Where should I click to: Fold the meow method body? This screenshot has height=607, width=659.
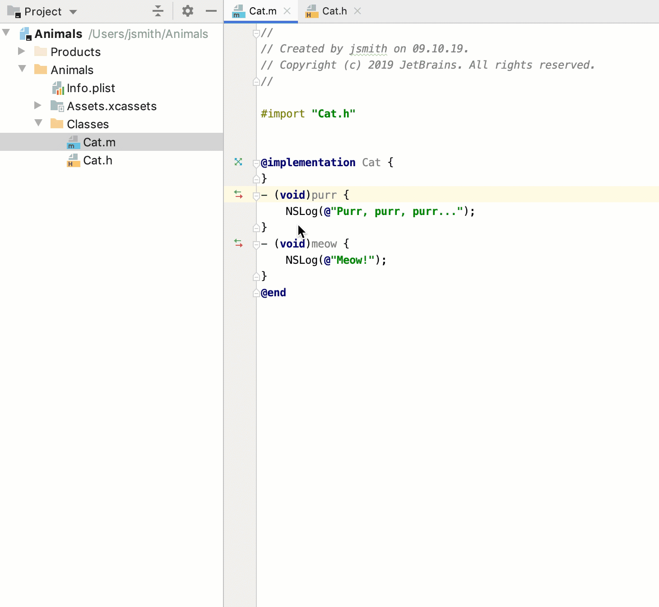coord(256,243)
